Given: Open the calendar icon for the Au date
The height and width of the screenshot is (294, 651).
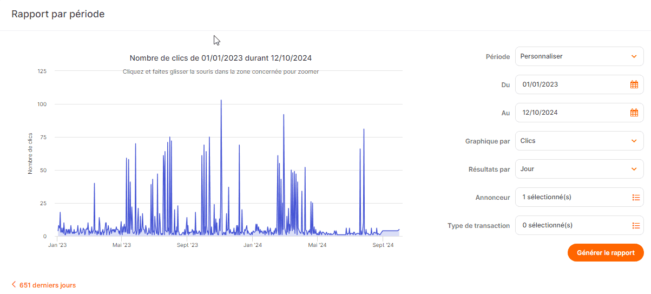Looking at the screenshot, I should [x=634, y=113].
